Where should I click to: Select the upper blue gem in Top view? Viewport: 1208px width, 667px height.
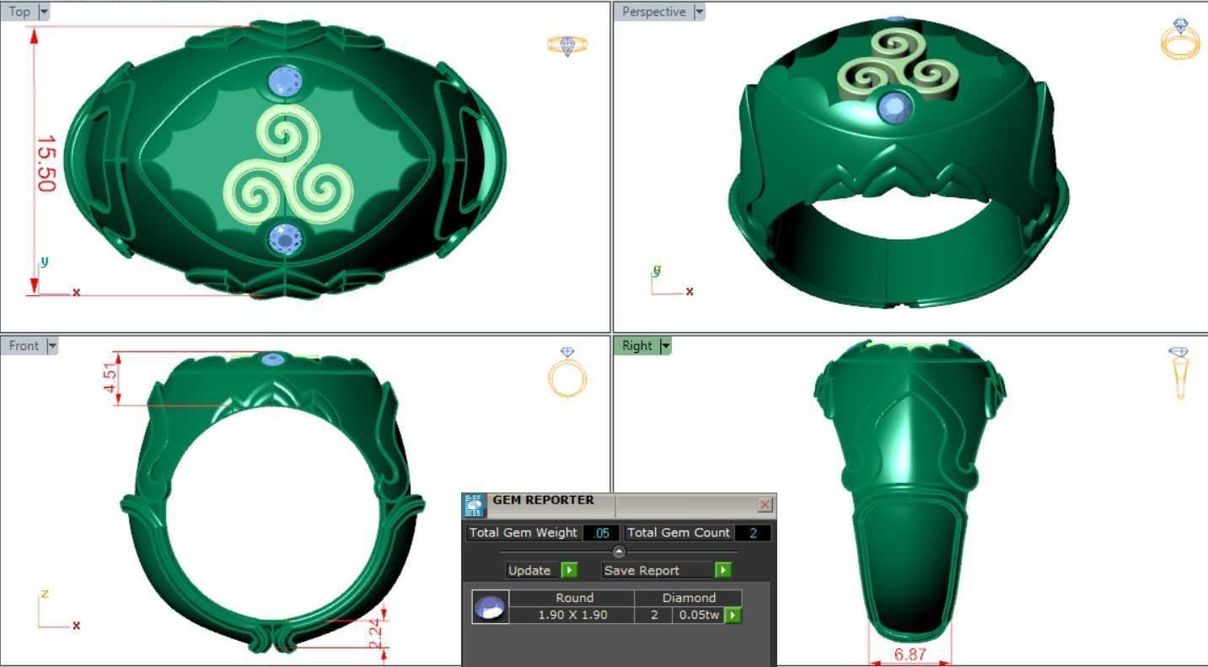(x=284, y=82)
